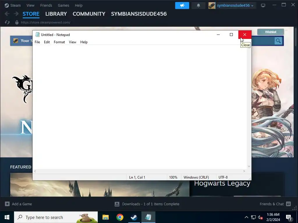Click Windows (CRLF) status entry
298x223 pixels.
[196, 177]
